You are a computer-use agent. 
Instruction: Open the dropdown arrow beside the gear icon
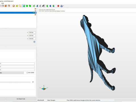point(63,6)
